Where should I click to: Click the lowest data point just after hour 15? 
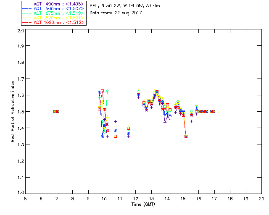pos(186,136)
